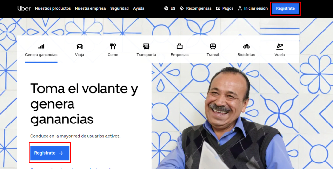Switch to the Viaja tab label
Screen dimensions: 333x169
[x=79, y=55]
